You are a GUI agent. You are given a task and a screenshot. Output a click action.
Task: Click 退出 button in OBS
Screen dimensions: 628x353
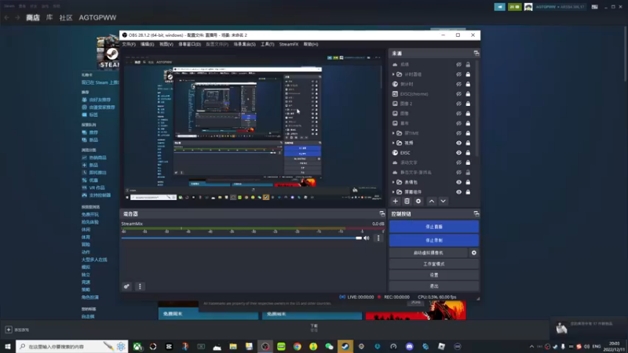pos(434,286)
